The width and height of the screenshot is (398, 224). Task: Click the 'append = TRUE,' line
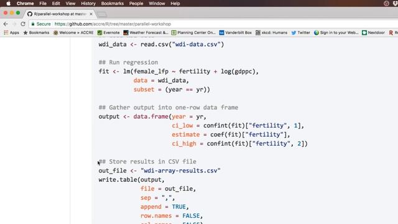point(164,207)
